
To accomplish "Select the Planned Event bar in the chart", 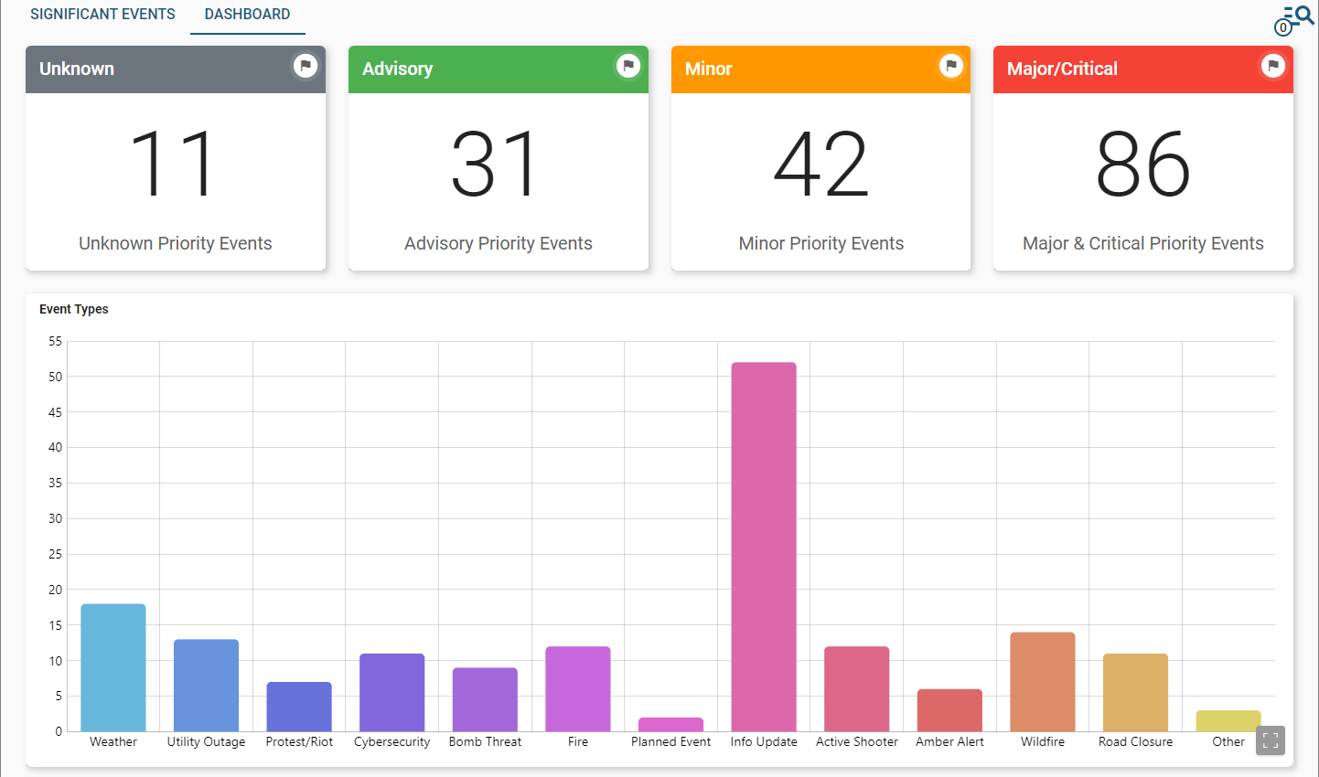I will tap(670, 725).
